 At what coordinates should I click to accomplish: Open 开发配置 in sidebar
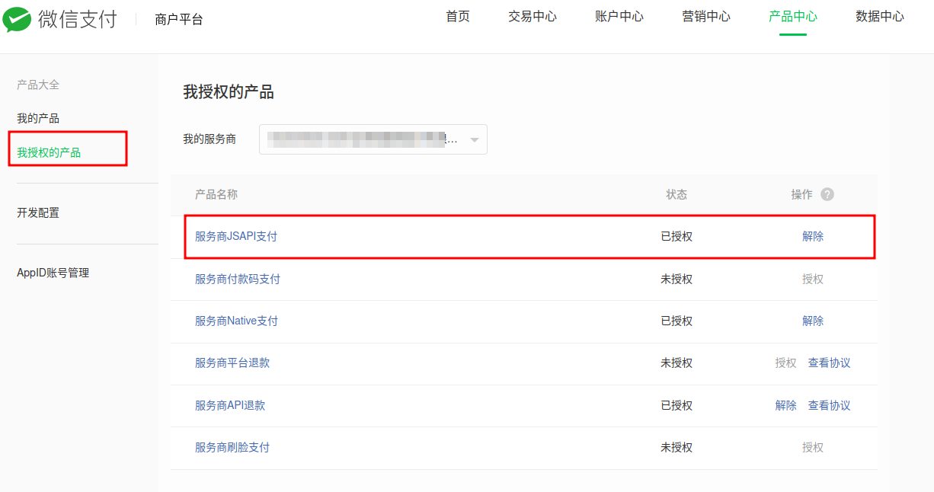coord(38,212)
